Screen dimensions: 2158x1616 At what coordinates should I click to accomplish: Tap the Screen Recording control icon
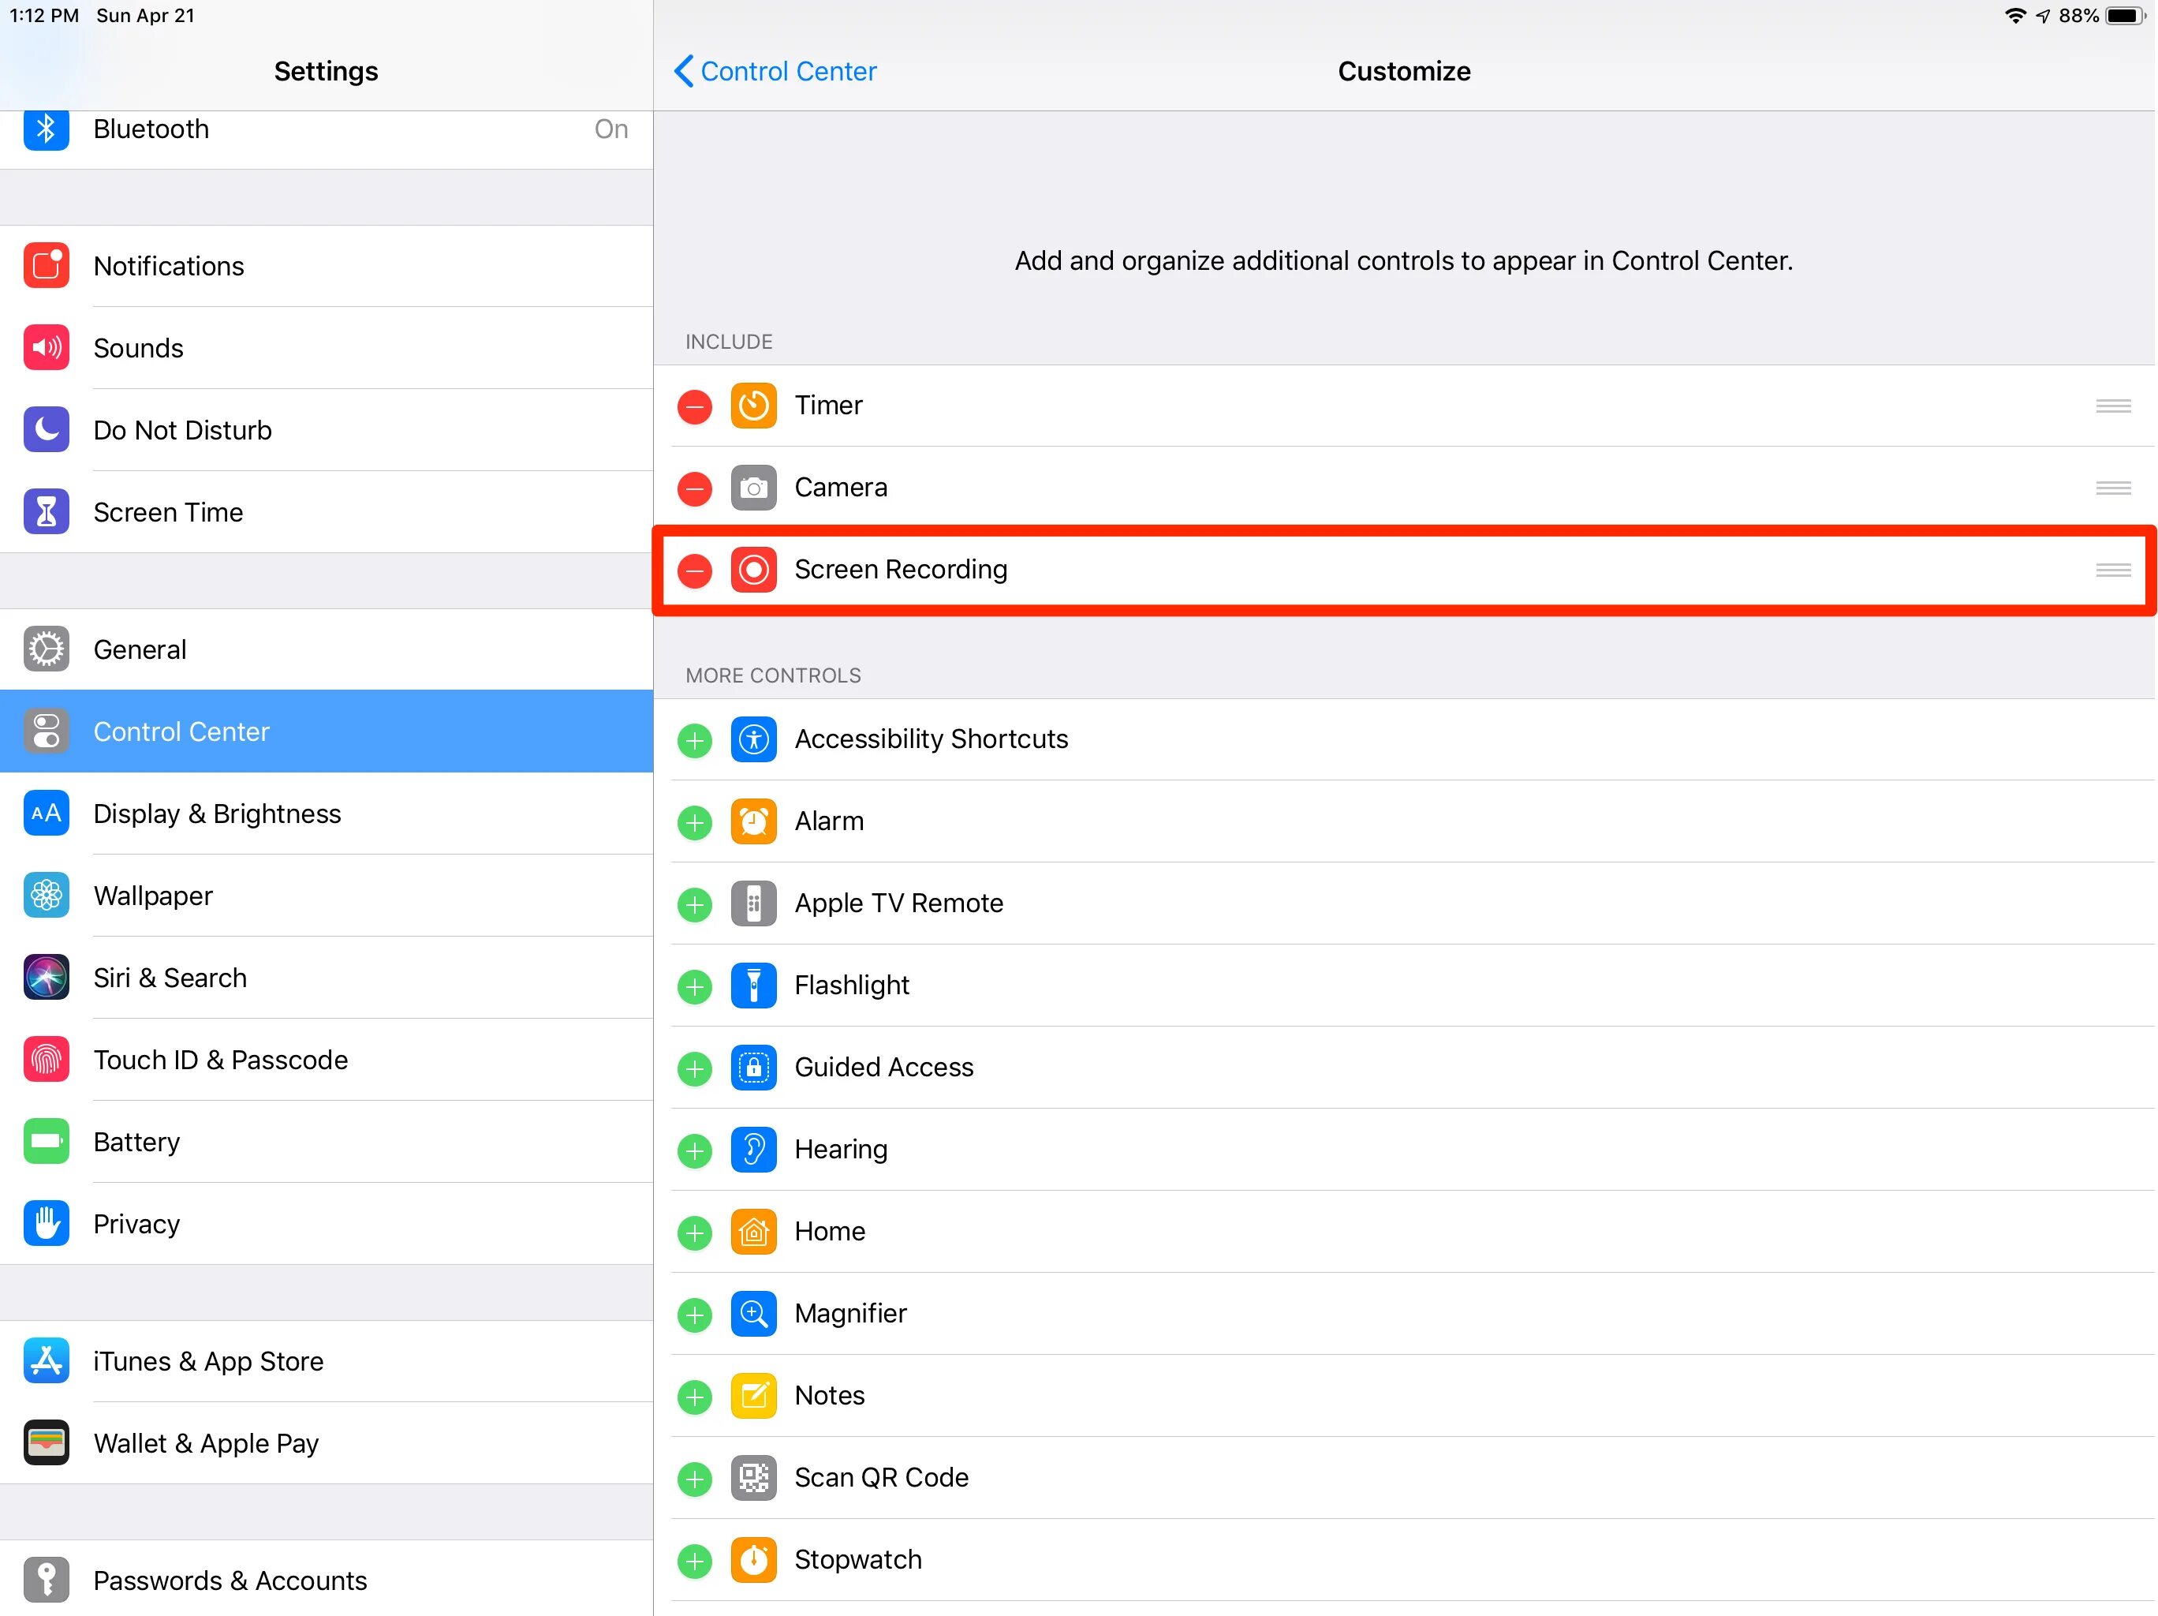coord(753,570)
